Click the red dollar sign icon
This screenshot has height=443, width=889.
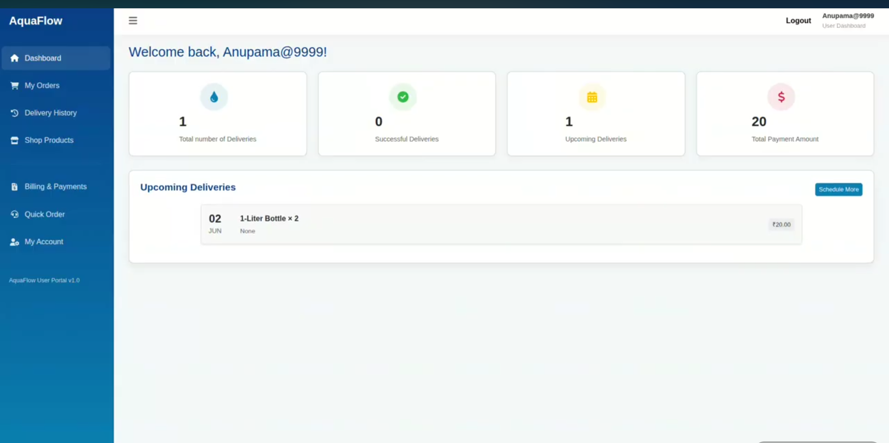coord(781,97)
